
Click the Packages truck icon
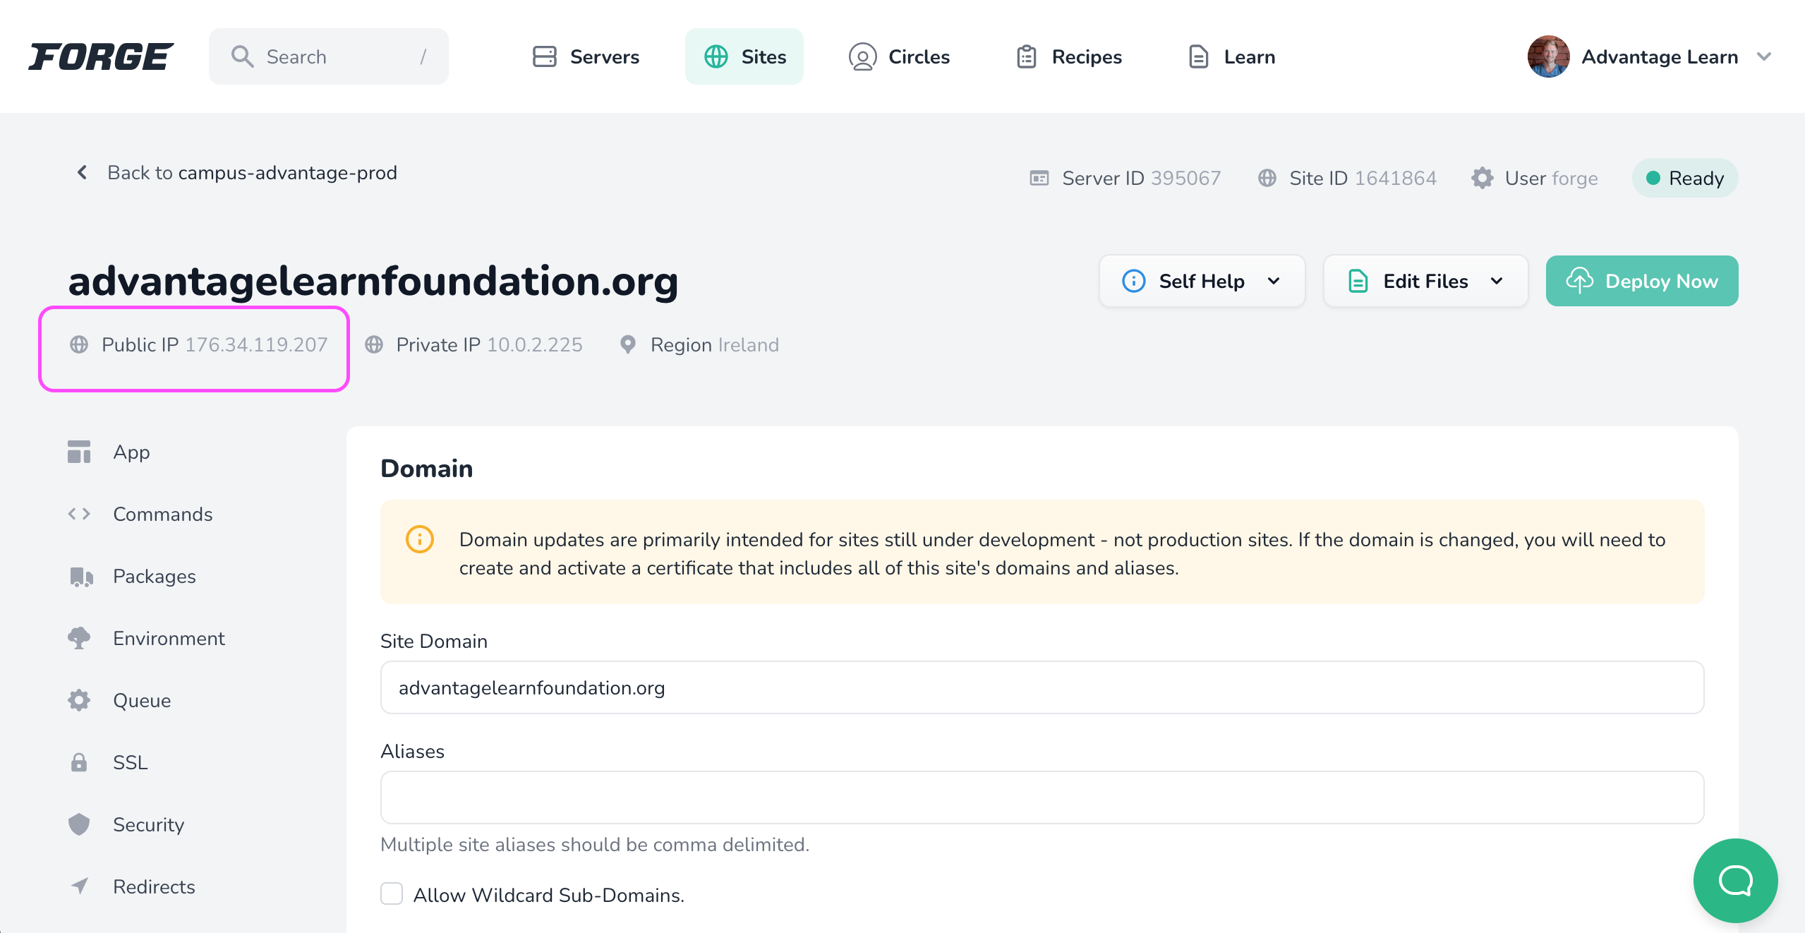80,577
